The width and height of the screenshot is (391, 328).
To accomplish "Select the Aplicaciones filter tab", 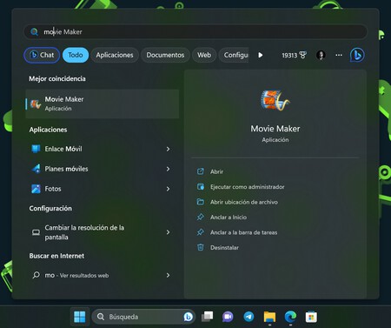I will point(115,55).
